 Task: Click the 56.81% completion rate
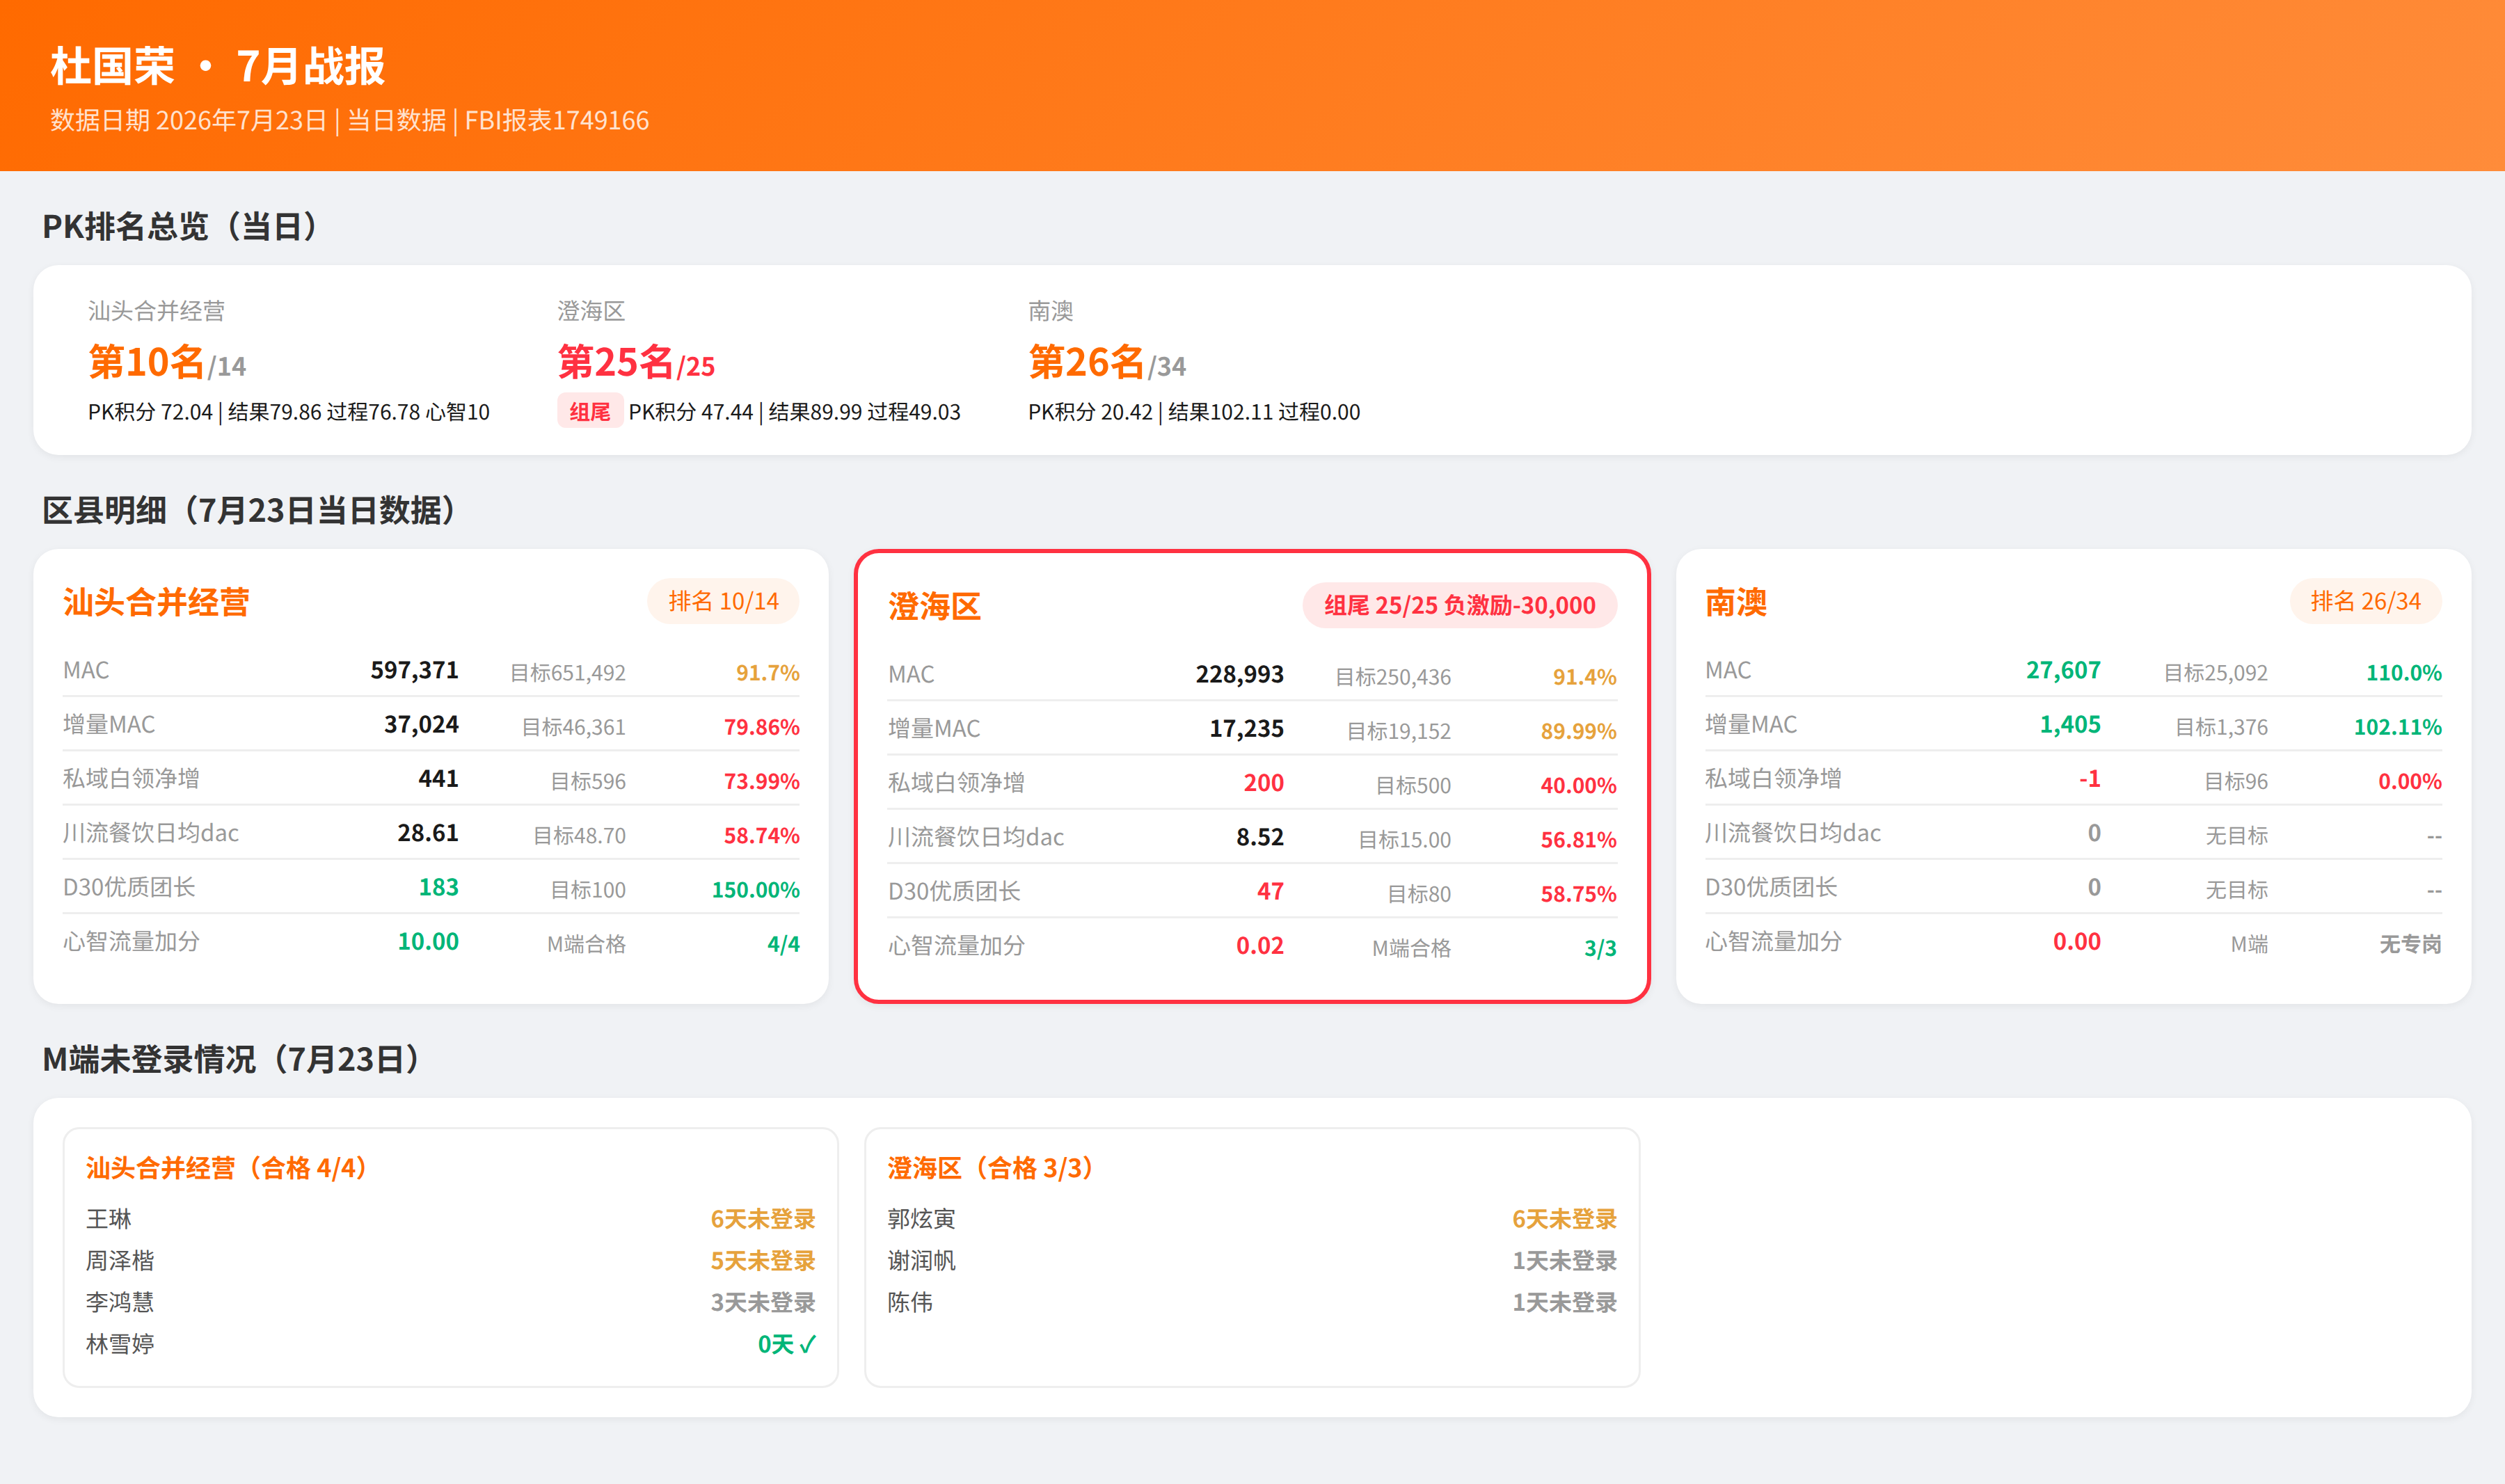1578,840
